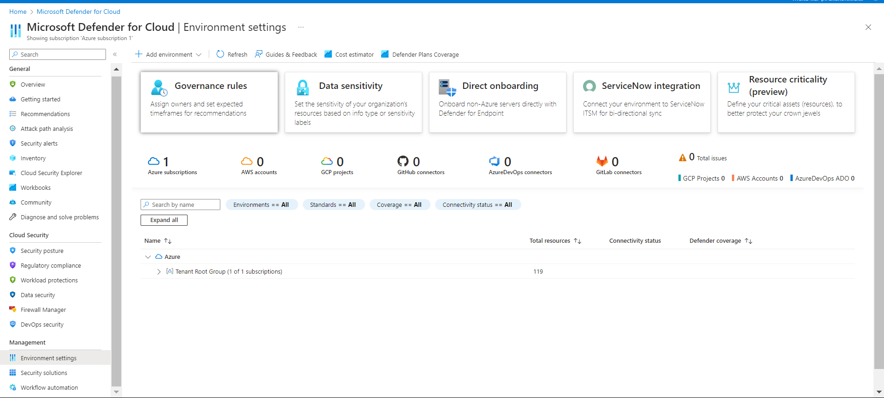884x398 pixels.
Task: Sort by the Name column
Action: 158,240
